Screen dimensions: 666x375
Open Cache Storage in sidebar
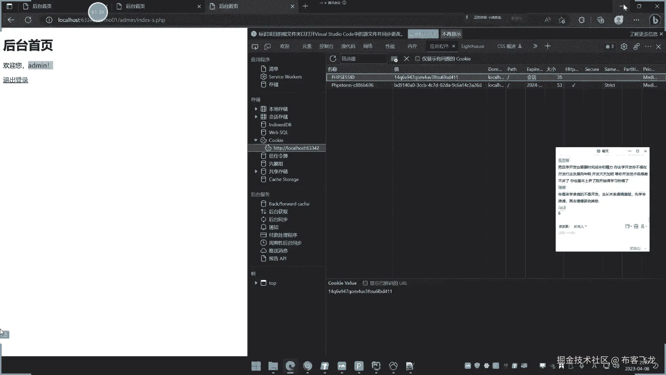283,180
